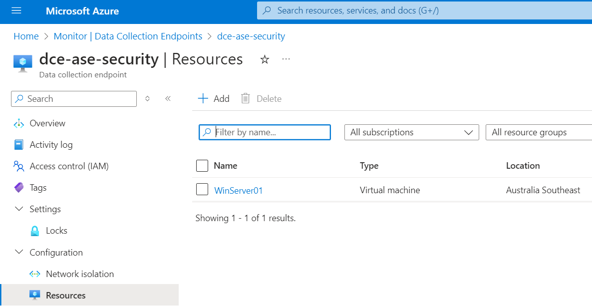Screen dimensions: 592x306
Task: Open the WinServer01 resource link
Action: (238, 190)
